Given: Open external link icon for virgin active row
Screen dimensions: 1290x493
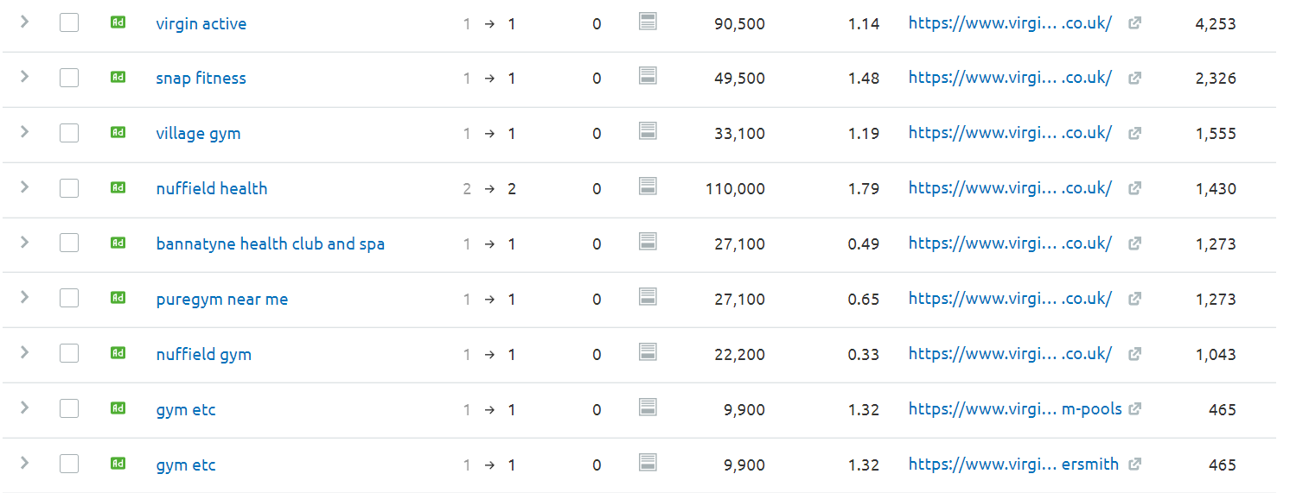Looking at the screenshot, I should 1135,23.
